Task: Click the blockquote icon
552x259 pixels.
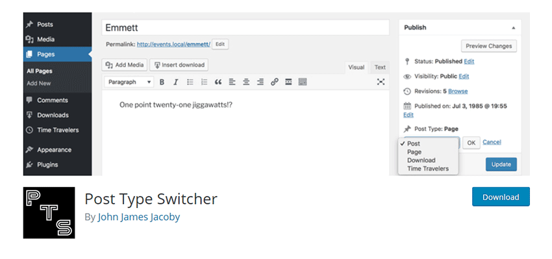Action: [218, 82]
